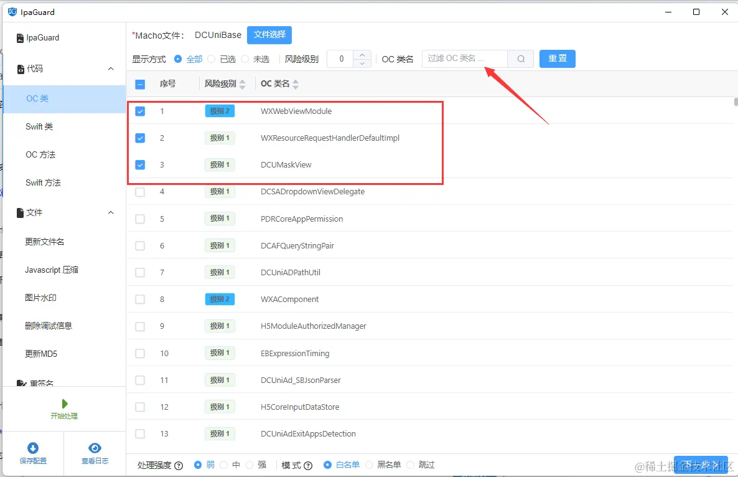Click the 序号 column header

(167, 84)
